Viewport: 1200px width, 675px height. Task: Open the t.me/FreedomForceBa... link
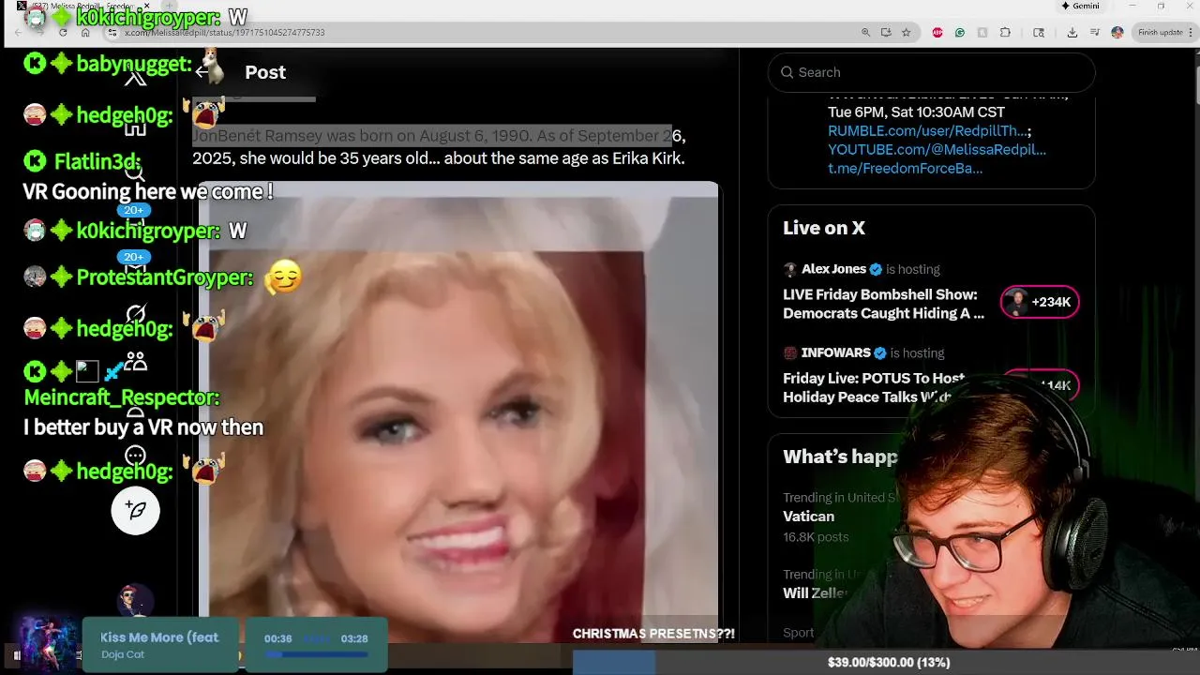click(905, 169)
